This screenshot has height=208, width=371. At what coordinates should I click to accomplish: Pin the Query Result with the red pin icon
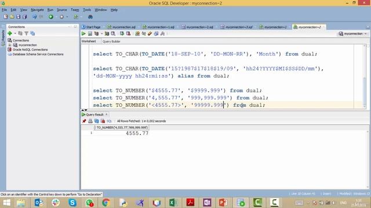click(84, 121)
